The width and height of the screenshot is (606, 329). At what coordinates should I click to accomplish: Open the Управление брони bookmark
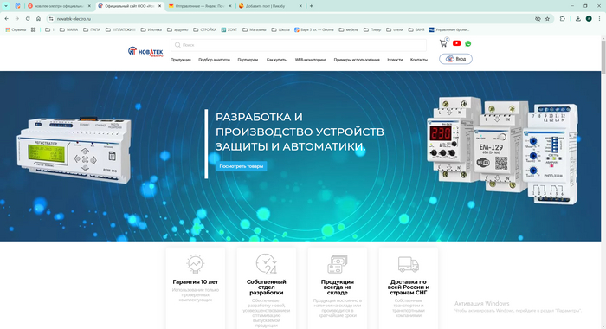[449, 29]
